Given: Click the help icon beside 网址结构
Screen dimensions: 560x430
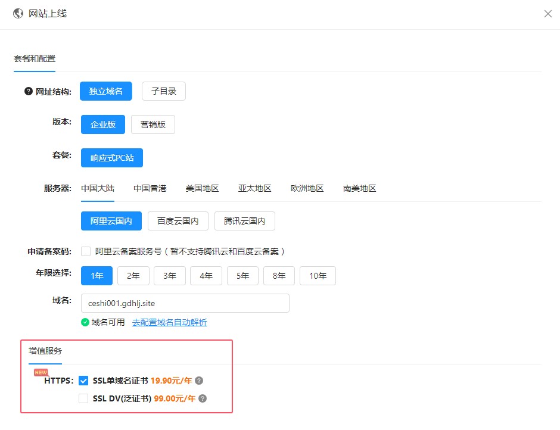Looking at the screenshot, I should 28,92.
